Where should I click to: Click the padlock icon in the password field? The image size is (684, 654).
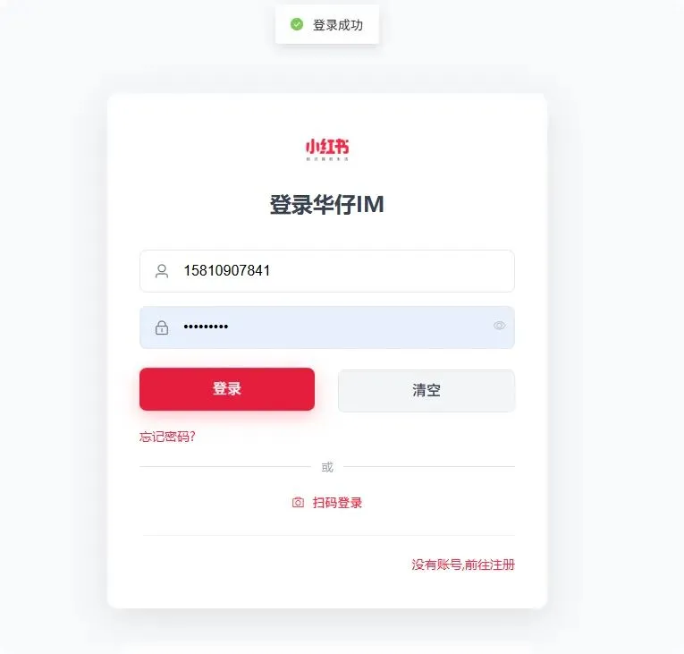coord(162,327)
